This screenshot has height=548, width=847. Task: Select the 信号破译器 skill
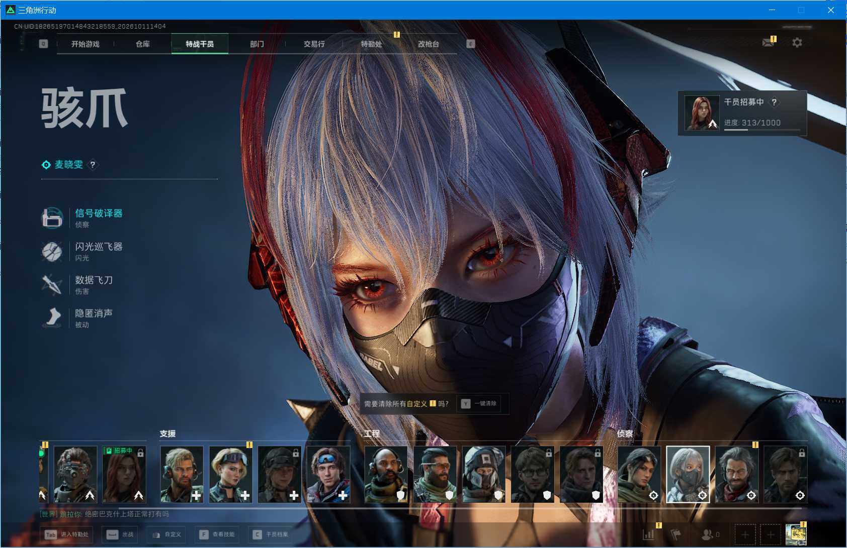[x=82, y=218]
